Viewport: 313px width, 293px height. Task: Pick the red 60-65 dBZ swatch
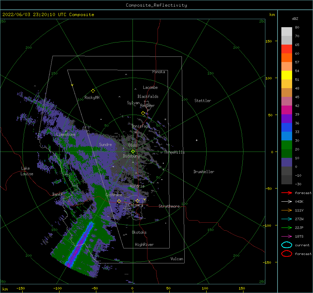(x=287, y=49)
